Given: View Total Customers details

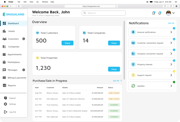Looking at the screenshot, I should [67, 43].
